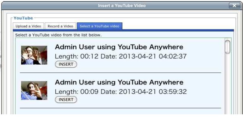Click thumbnail of the 00:09 length video
243x119 pixels.
[34, 90]
